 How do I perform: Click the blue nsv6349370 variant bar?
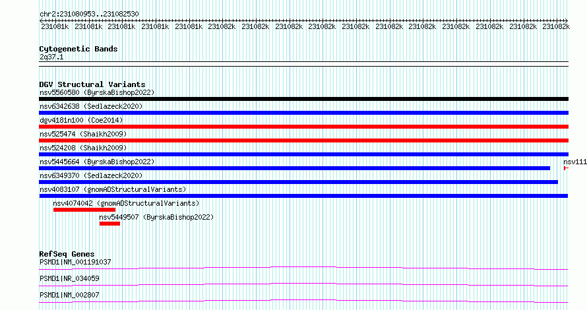[298, 182]
